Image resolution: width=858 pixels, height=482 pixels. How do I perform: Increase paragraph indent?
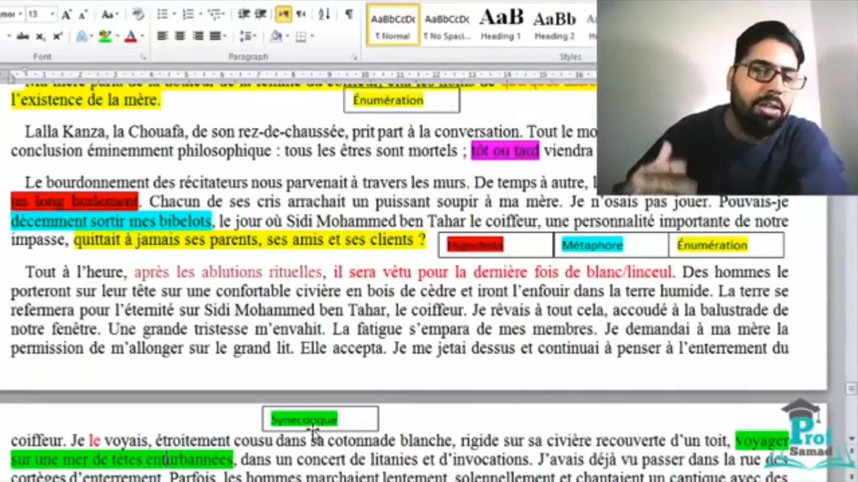point(261,14)
